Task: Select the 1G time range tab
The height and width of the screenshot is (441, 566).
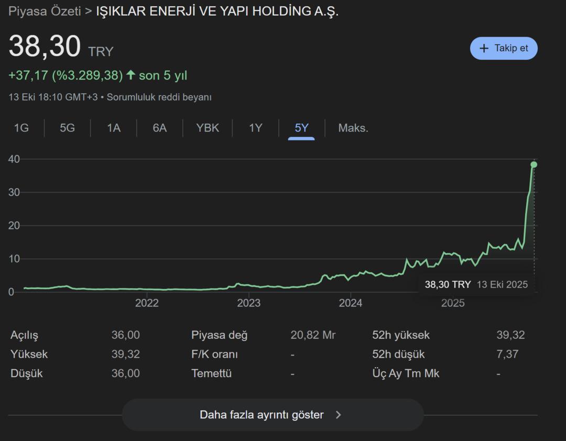Action: click(21, 128)
